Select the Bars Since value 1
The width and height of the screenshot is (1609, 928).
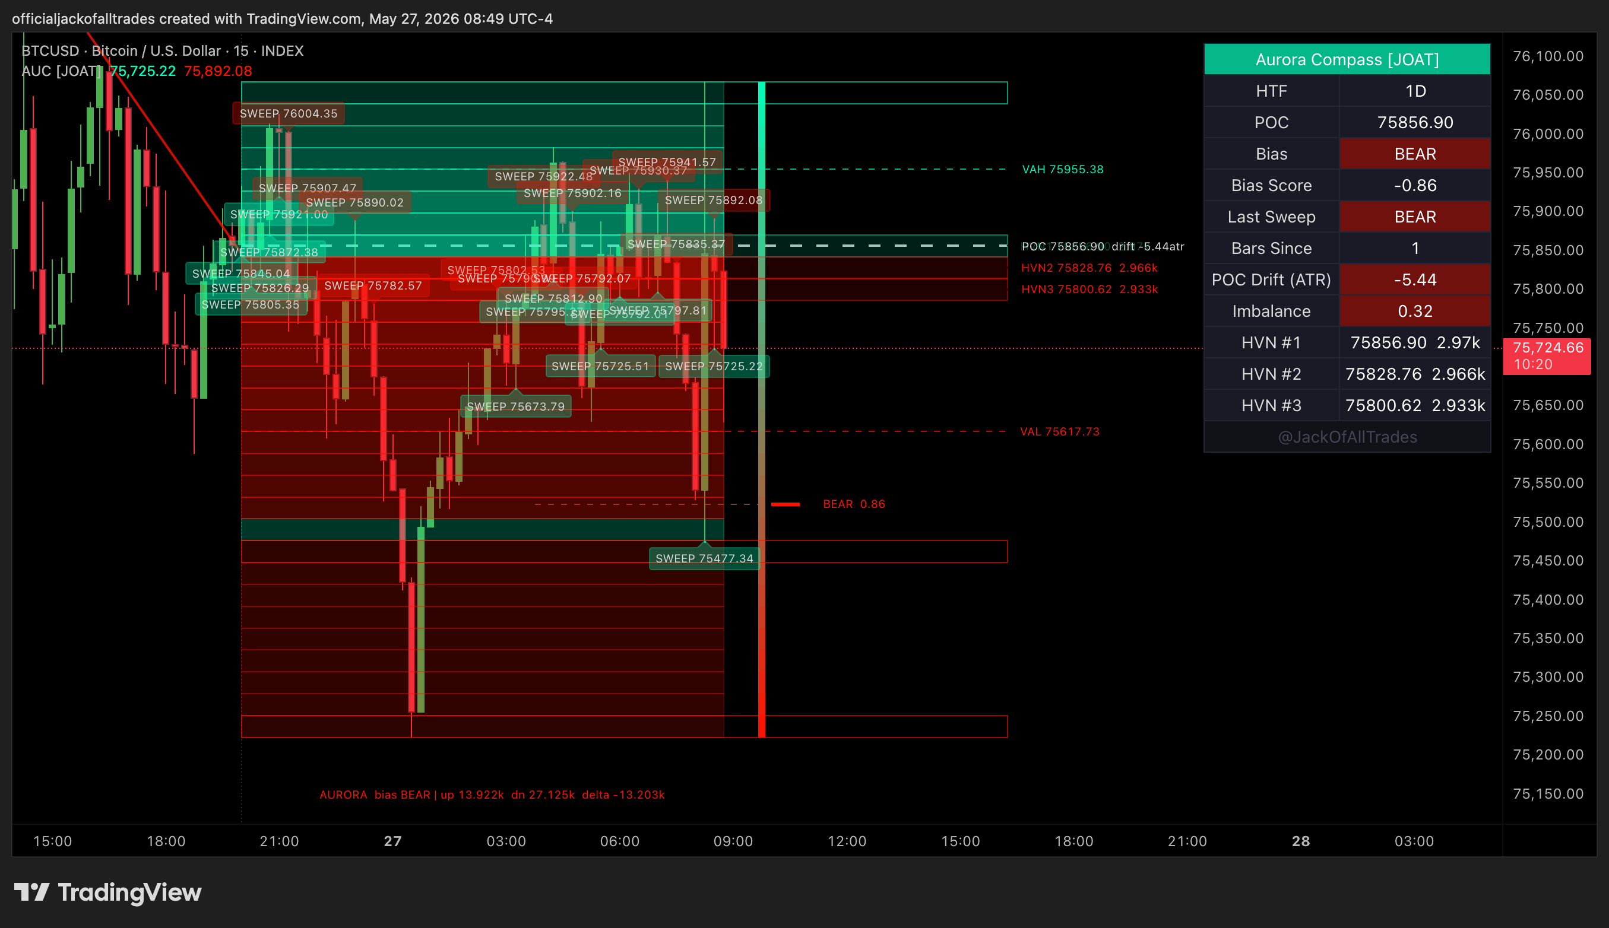click(1415, 248)
